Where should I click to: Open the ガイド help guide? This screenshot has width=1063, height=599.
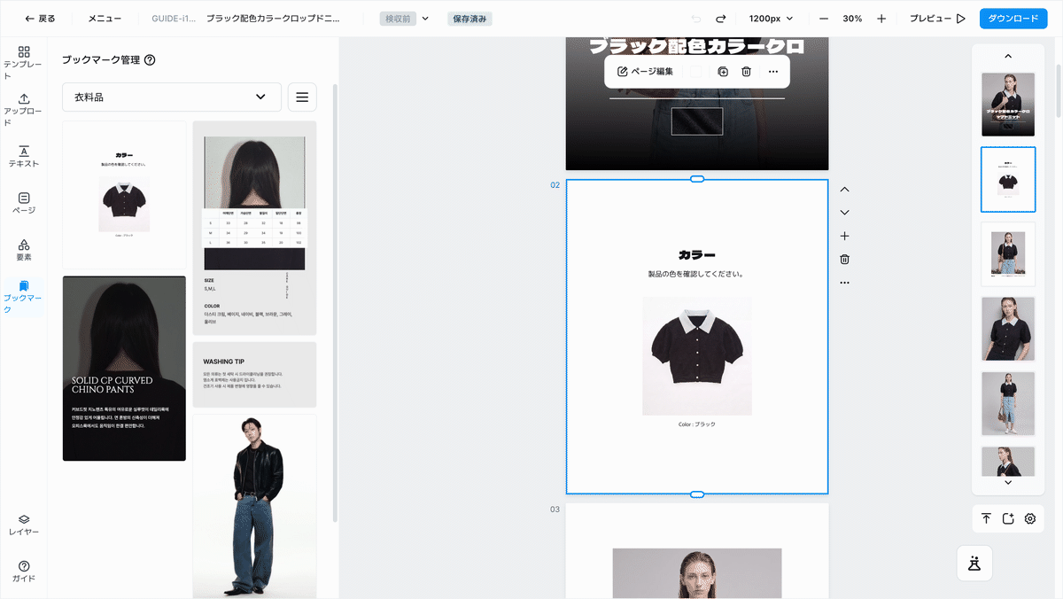24,571
